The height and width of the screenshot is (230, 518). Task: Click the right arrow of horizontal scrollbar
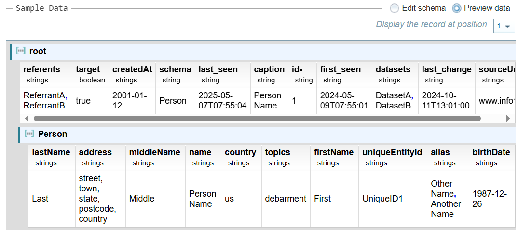tap(507, 118)
